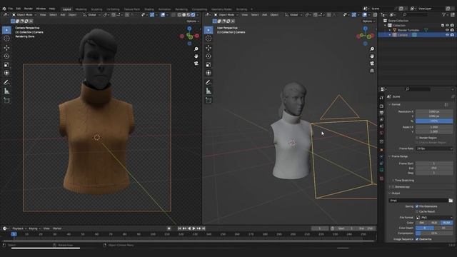Select the Cursor tool in the left viewport
Viewport: 457px width, 257px height.
[6, 39]
